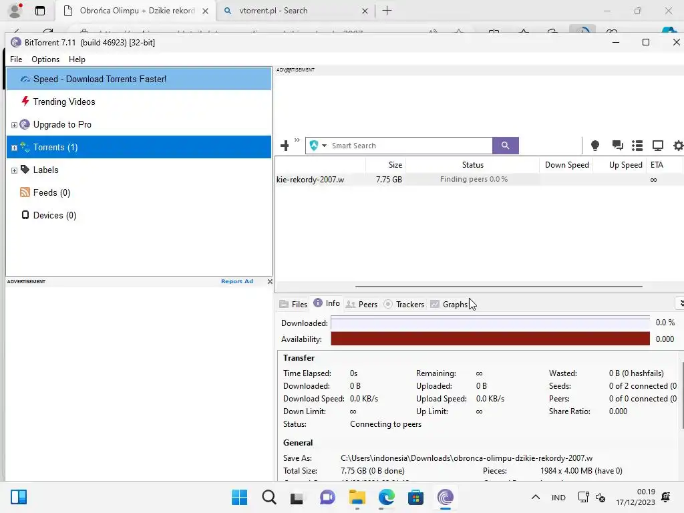
Task: Close the sidebar advertisement panel
Action: [270, 281]
